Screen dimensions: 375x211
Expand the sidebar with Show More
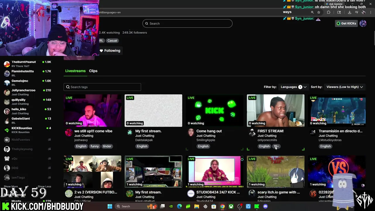[11, 186]
